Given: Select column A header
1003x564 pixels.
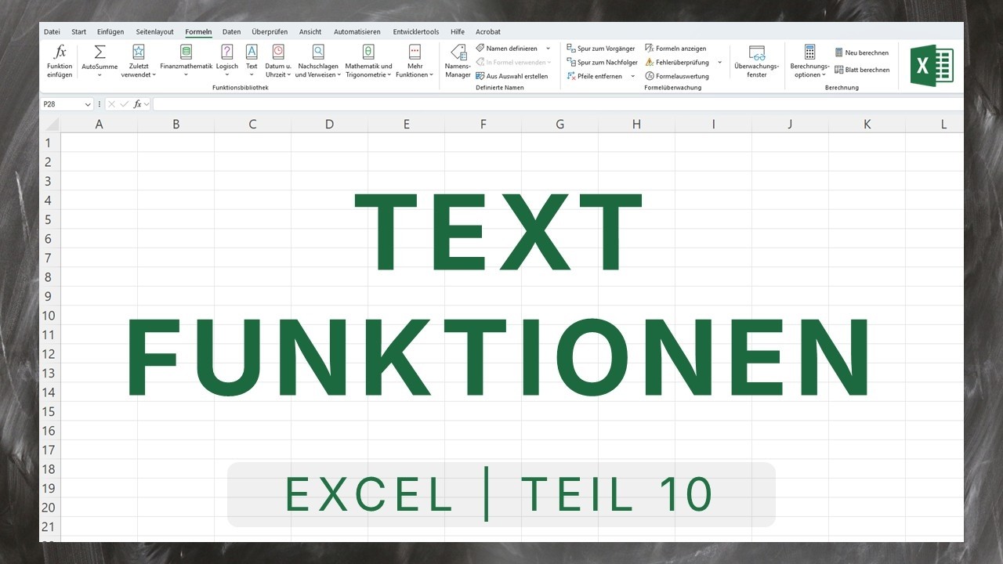Looking at the screenshot, I should pos(99,124).
